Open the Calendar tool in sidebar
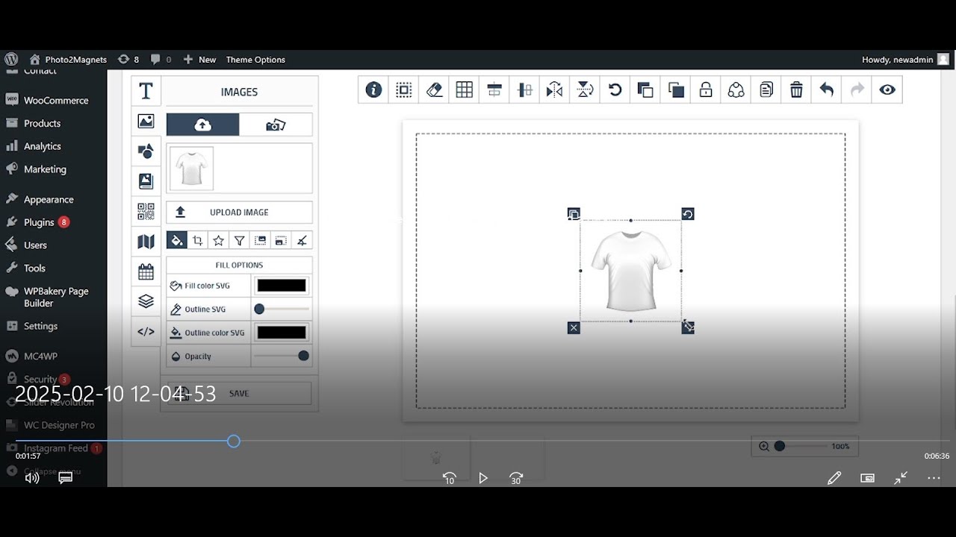 coord(146,271)
